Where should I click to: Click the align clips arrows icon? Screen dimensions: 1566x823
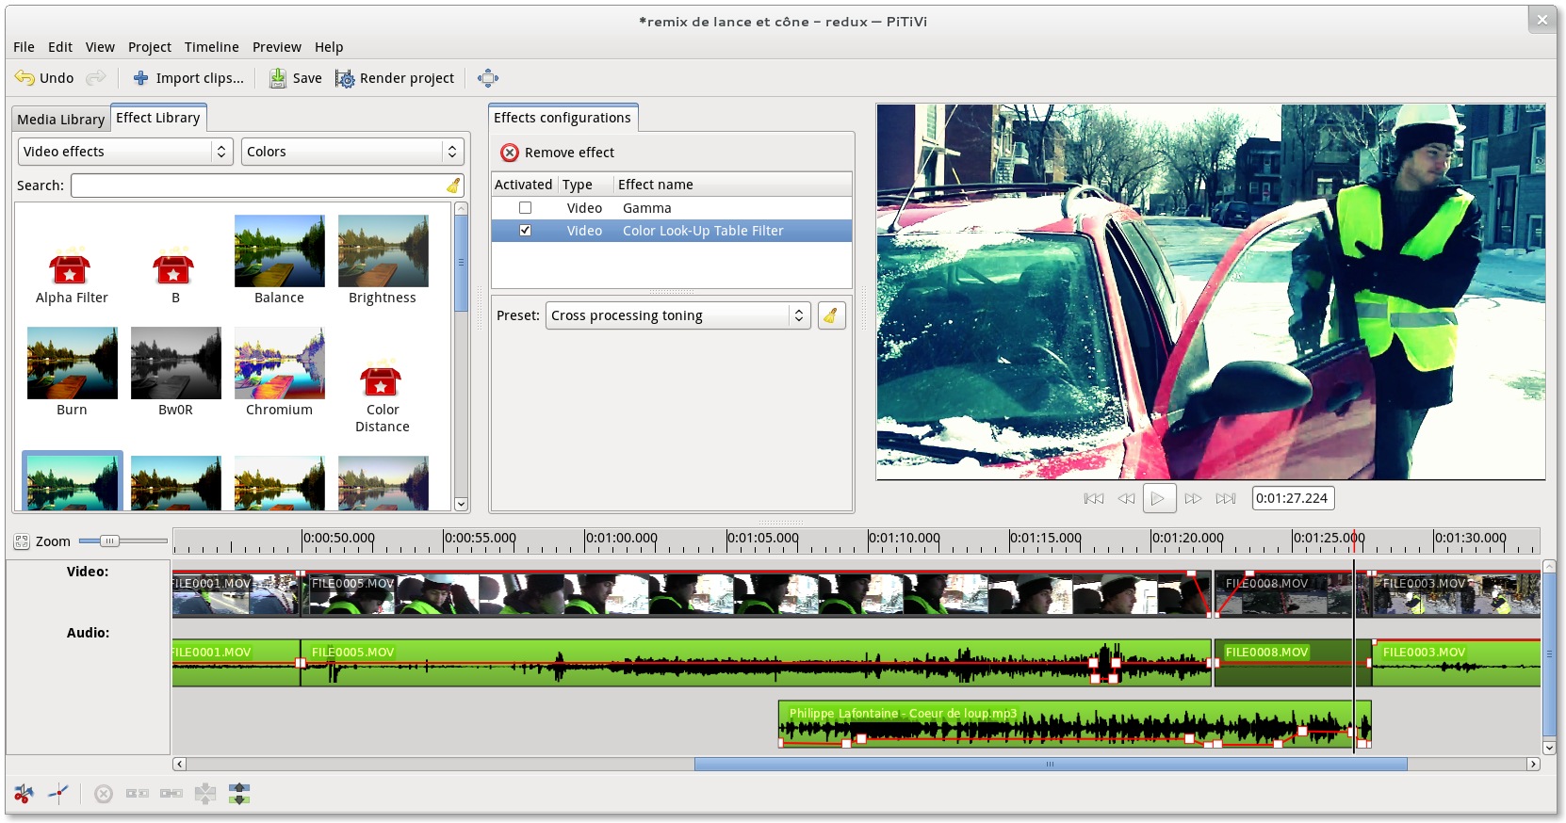(239, 794)
